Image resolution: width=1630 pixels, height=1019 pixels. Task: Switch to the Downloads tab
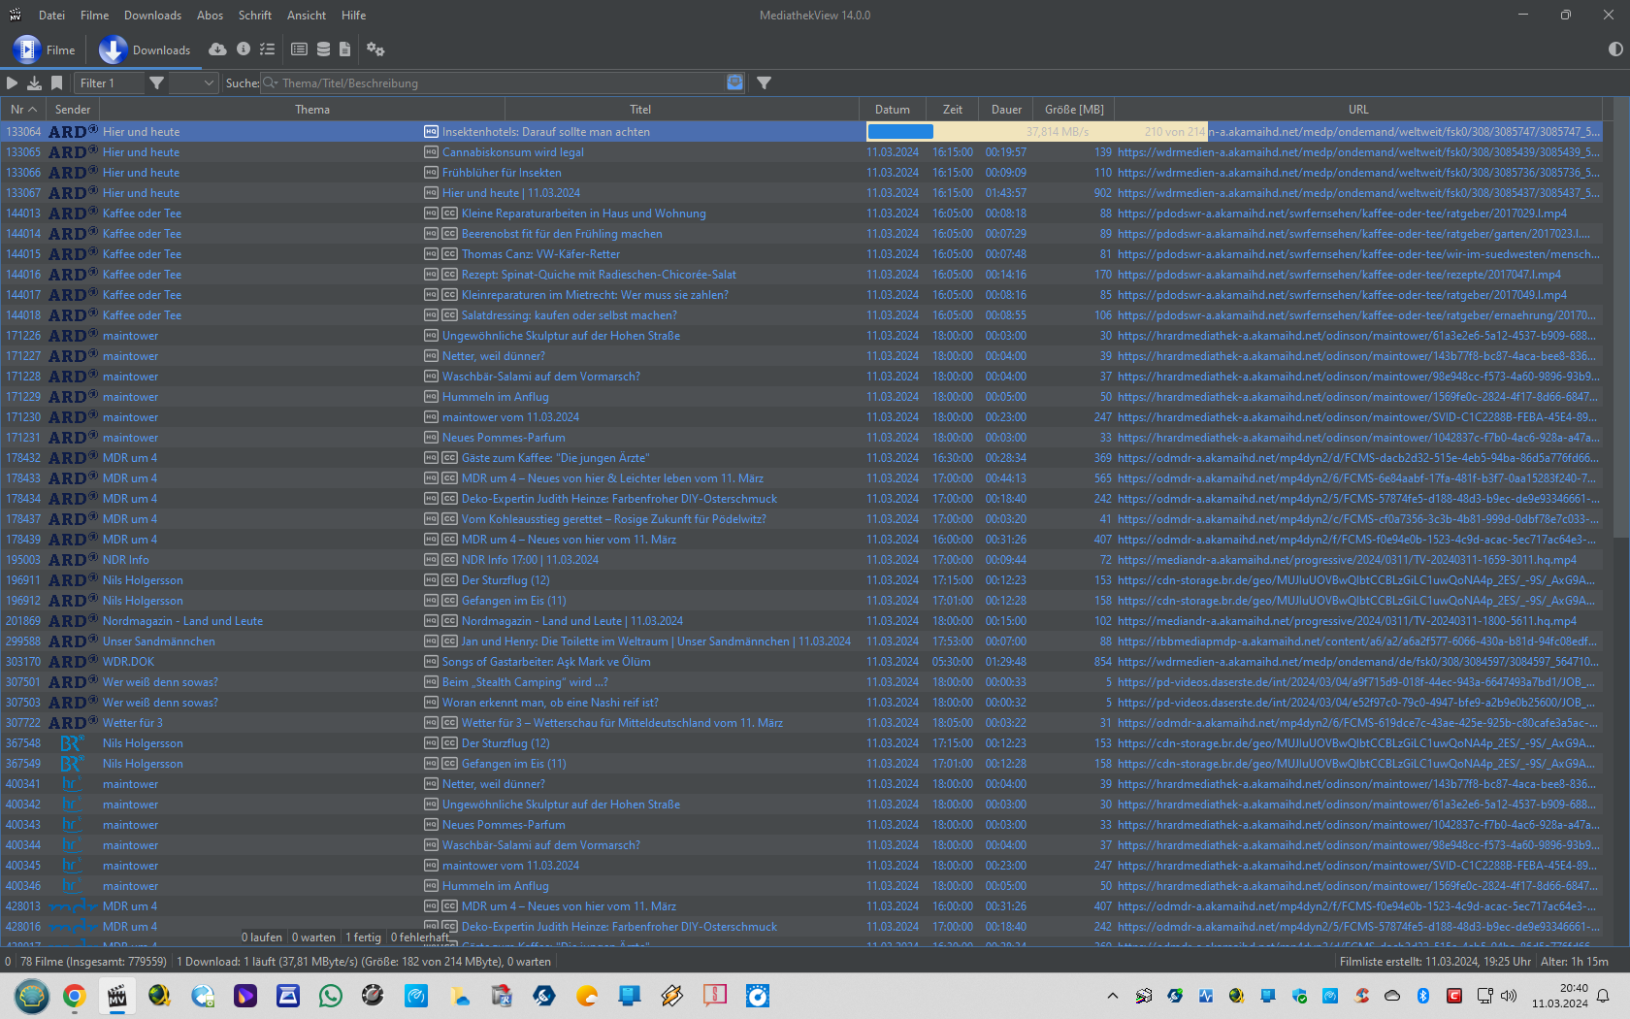tap(146, 50)
